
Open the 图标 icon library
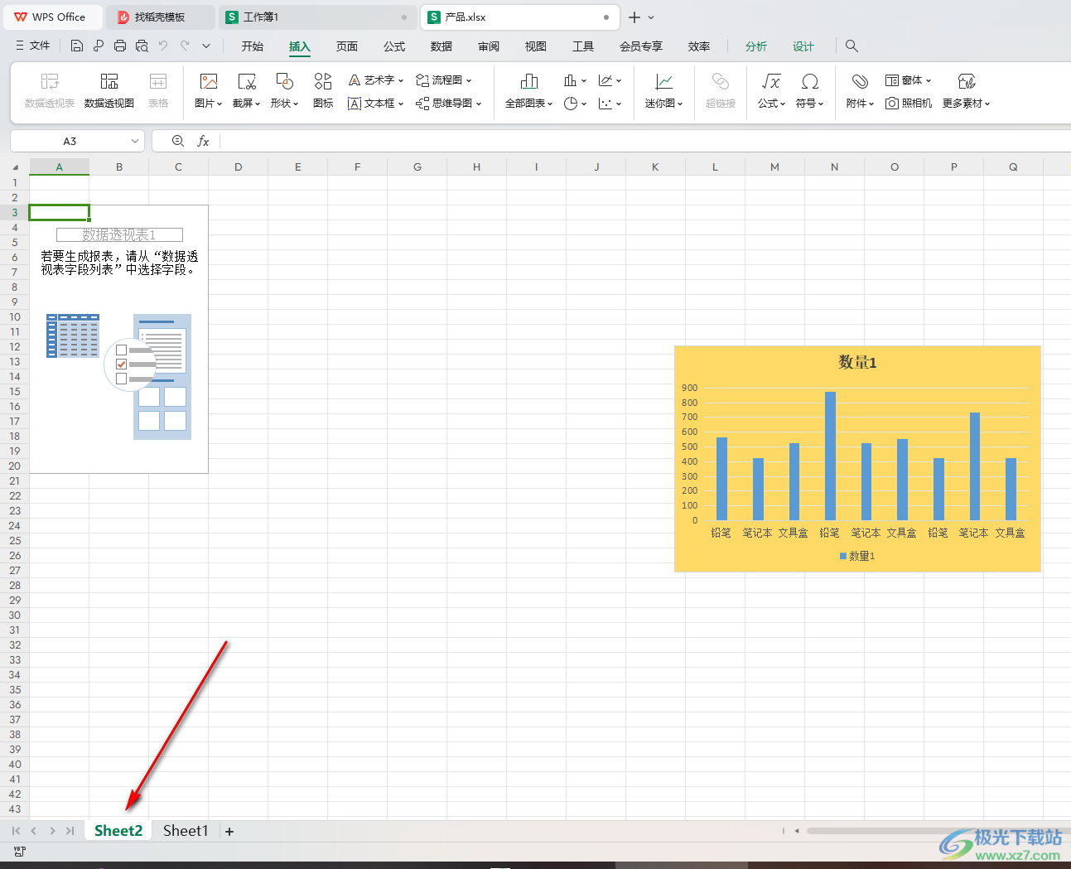[323, 90]
